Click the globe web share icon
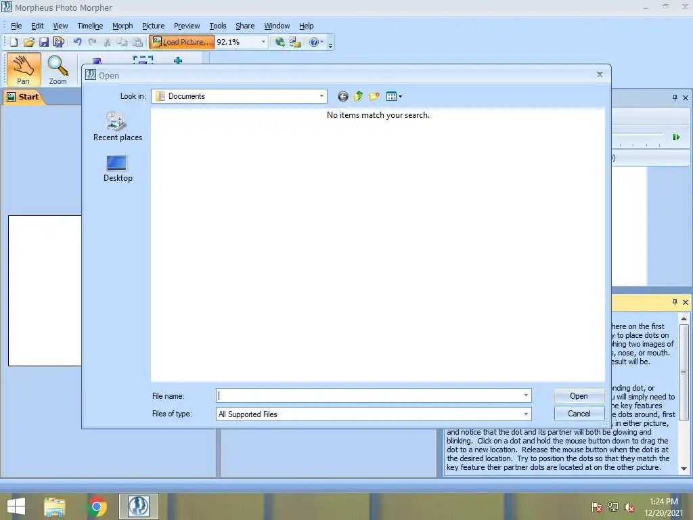 click(280, 42)
